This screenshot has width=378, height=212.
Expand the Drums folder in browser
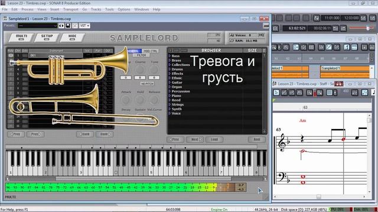[x=170, y=69]
